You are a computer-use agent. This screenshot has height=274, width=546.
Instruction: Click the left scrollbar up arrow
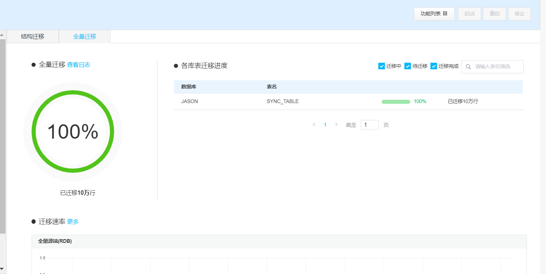point(3,35)
